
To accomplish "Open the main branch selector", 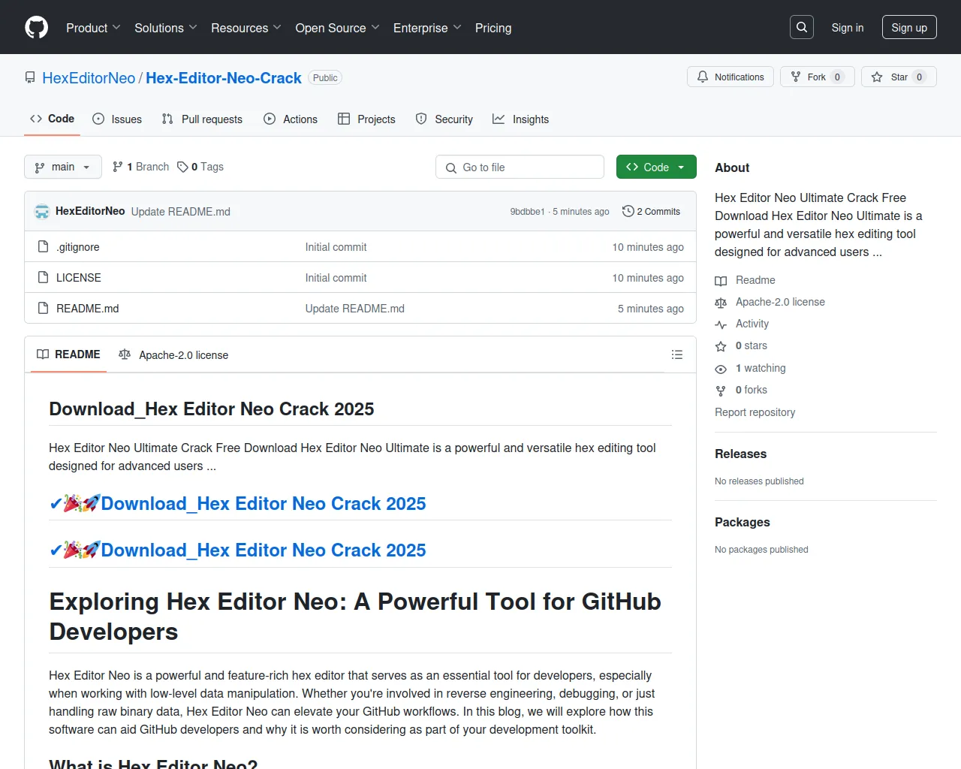I will (x=63, y=167).
